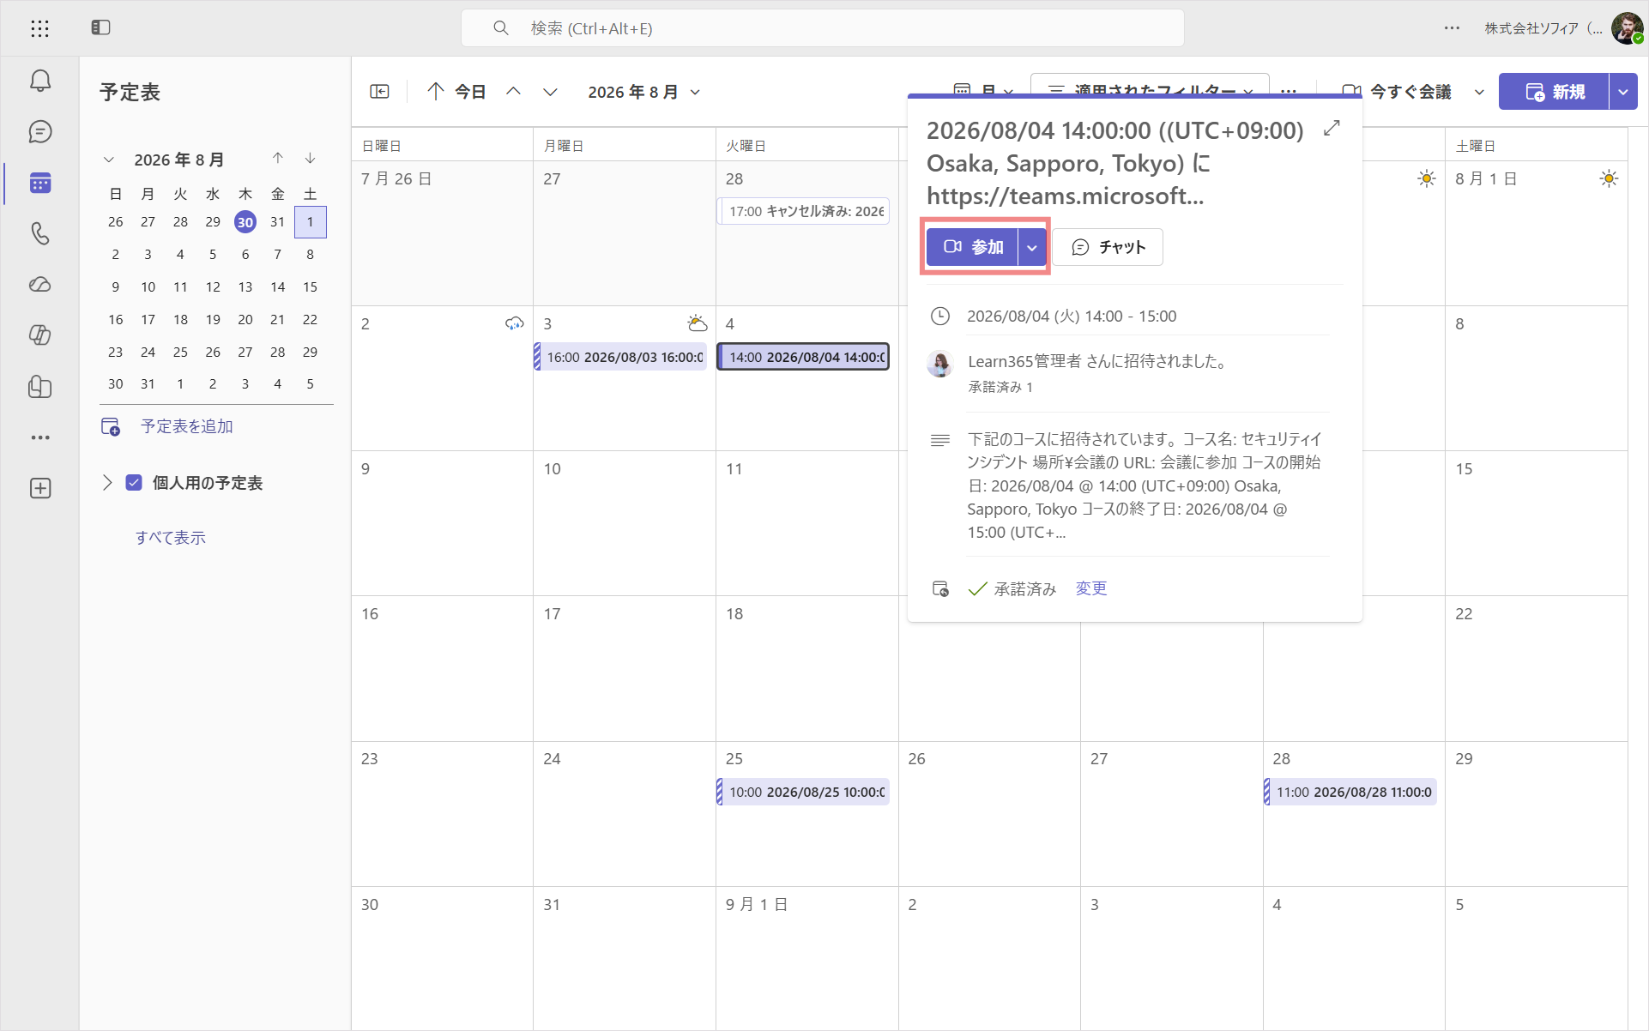
Task: Go to next month in main toolbar
Action: [x=550, y=92]
